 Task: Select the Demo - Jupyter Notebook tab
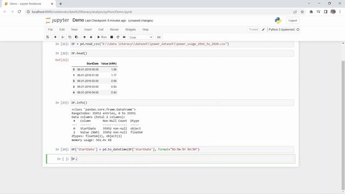(x=28, y=4)
